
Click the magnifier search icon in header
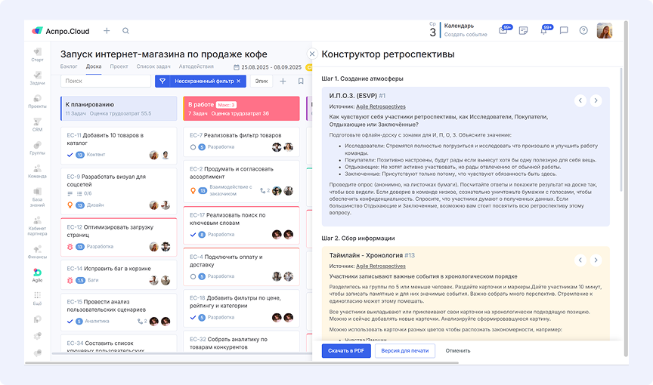125,31
